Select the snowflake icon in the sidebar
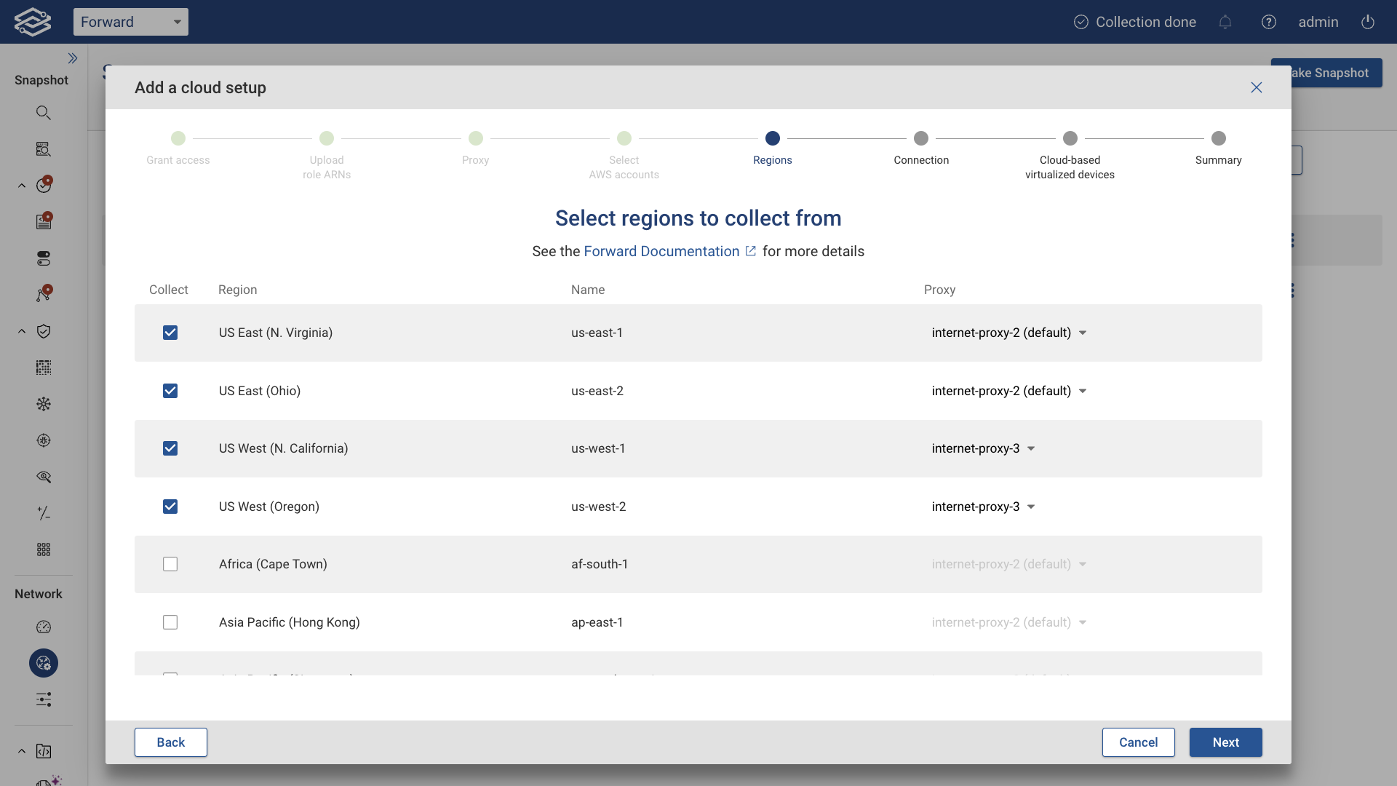 pyautogui.click(x=44, y=404)
